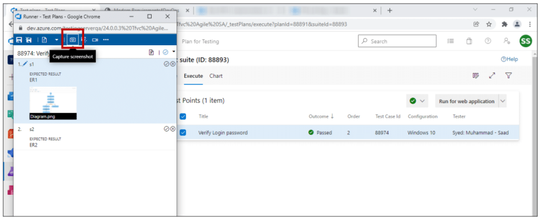Click the 88974 test case id cell
The image size is (541, 220).
[x=382, y=132]
